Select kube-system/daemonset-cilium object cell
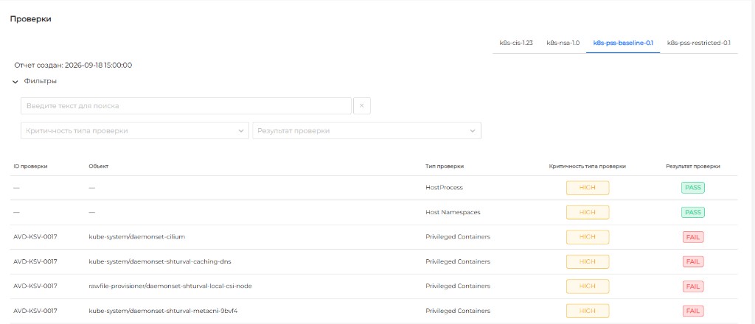This screenshot has width=755, height=324. click(x=137, y=237)
